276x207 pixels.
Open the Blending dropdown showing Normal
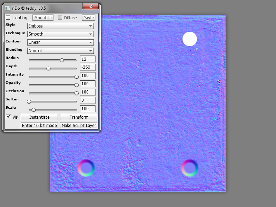(x=60, y=50)
